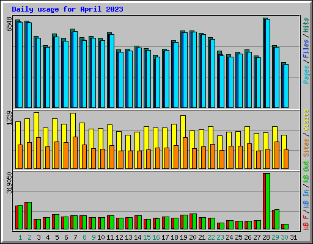The width and height of the screenshot is (313, 244).
Task: Click the 319050 kB axis label
Action: [9, 183]
